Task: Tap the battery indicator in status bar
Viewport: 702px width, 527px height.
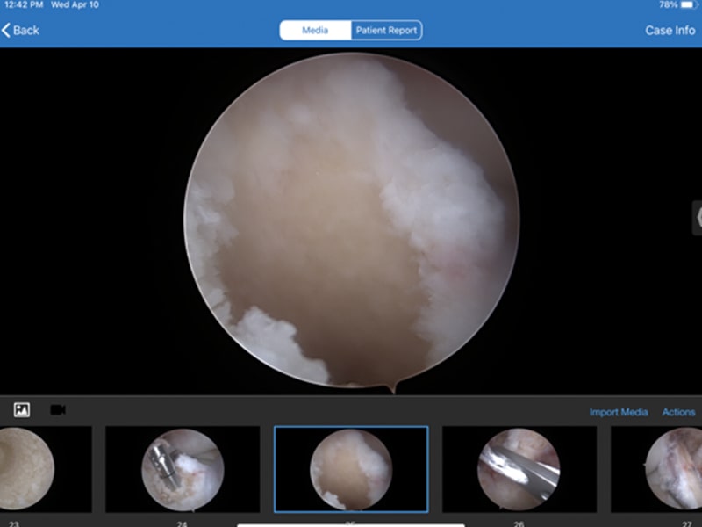Action: pyautogui.click(x=688, y=5)
